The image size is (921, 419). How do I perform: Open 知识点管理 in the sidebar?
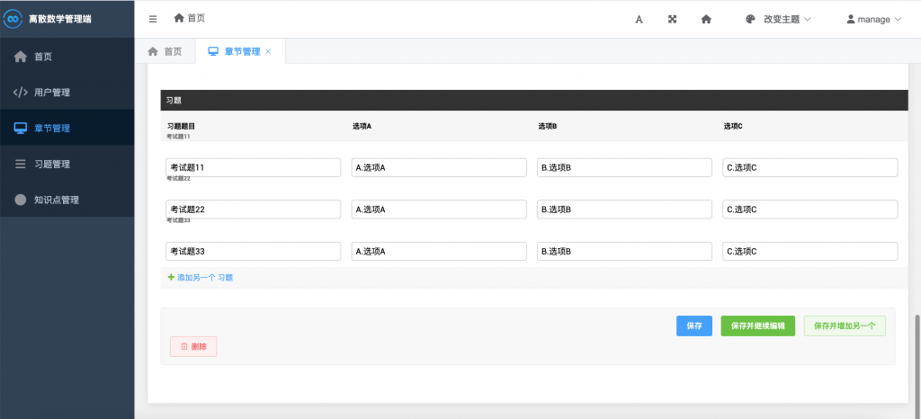pos(67,200)
